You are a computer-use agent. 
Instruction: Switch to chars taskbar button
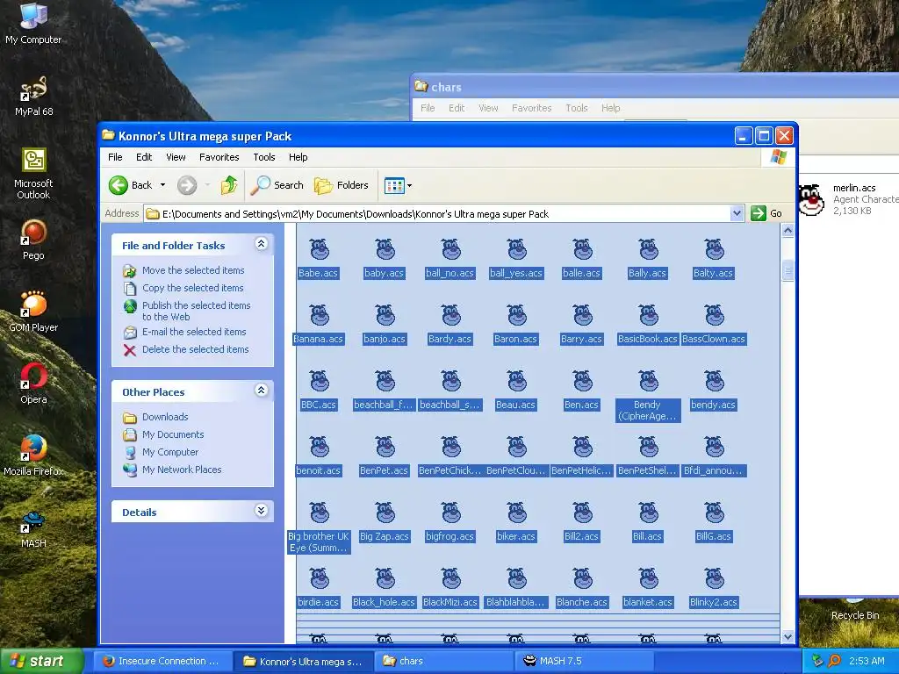[443, 661]
